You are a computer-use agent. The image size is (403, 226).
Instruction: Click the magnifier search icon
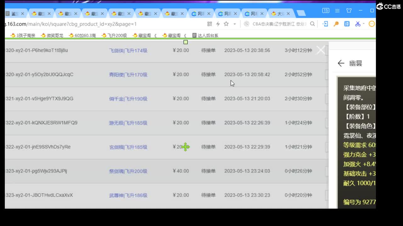(x=312, y=24)
